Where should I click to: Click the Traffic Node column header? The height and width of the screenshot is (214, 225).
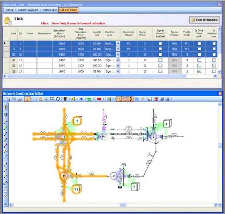pos(187,33)
